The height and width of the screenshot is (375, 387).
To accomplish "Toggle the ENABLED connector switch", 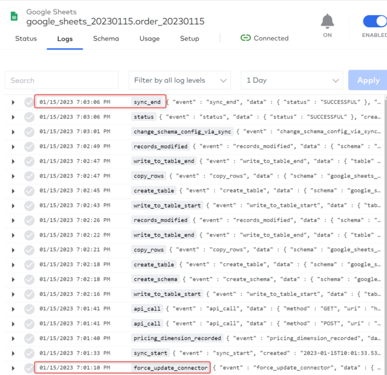I will tap(375, 21).
